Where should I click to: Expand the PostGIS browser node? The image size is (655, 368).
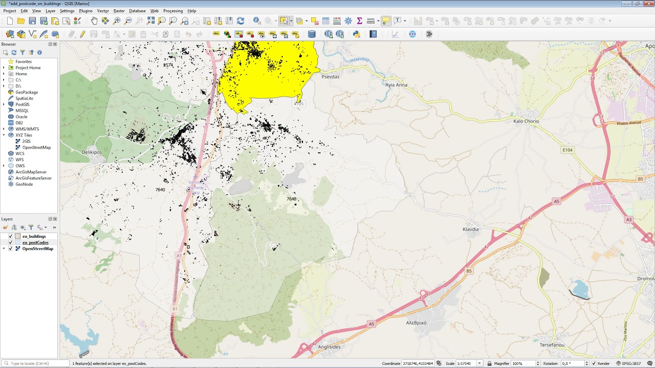4,105
